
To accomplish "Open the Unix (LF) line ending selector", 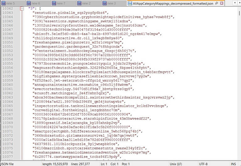I will tap(178, 164).
